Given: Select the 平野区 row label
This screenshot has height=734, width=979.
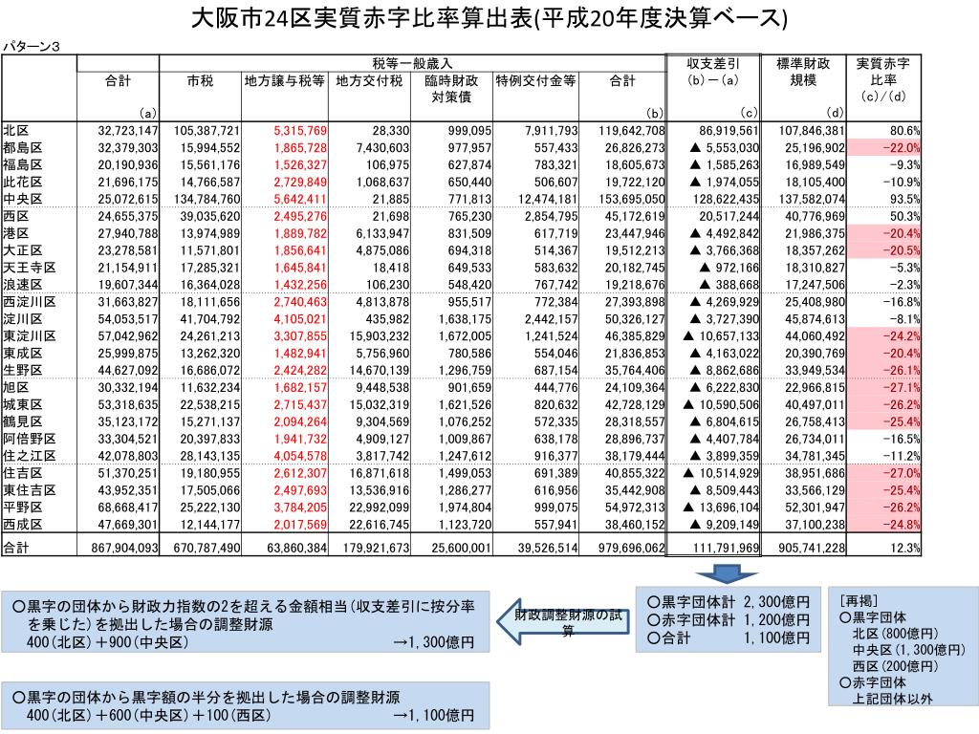Looking at the screenshot, I should point(23,507).
